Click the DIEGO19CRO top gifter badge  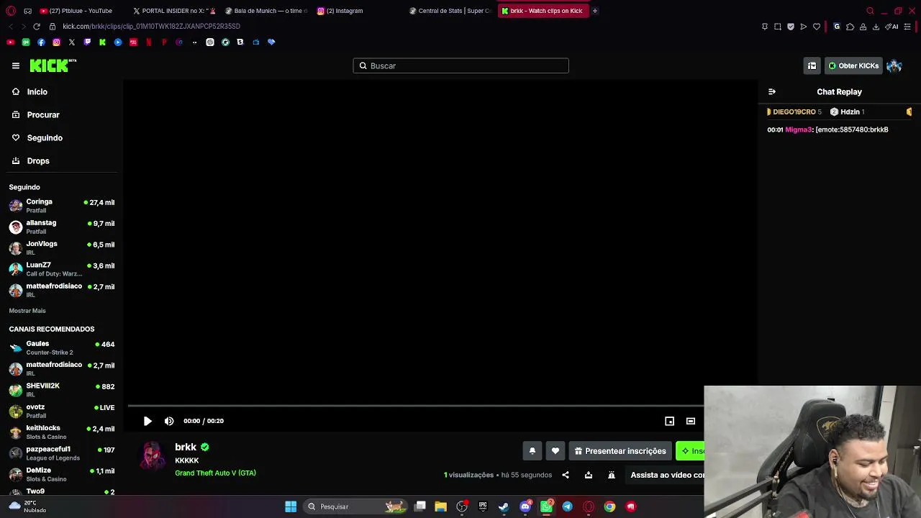(794, 112)
